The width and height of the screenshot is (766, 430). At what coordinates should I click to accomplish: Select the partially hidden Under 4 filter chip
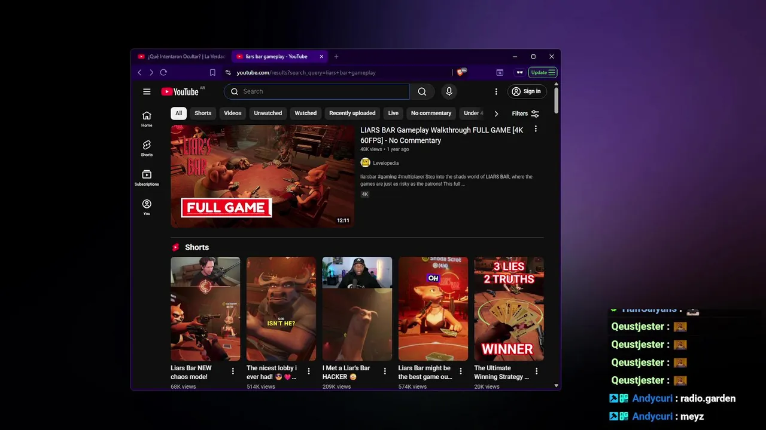(473, 113)
